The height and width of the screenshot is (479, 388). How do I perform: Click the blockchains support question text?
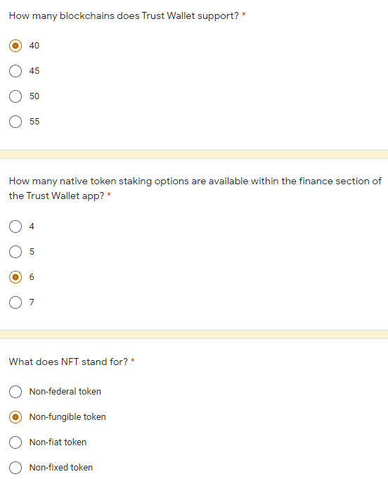click(124, 16)
